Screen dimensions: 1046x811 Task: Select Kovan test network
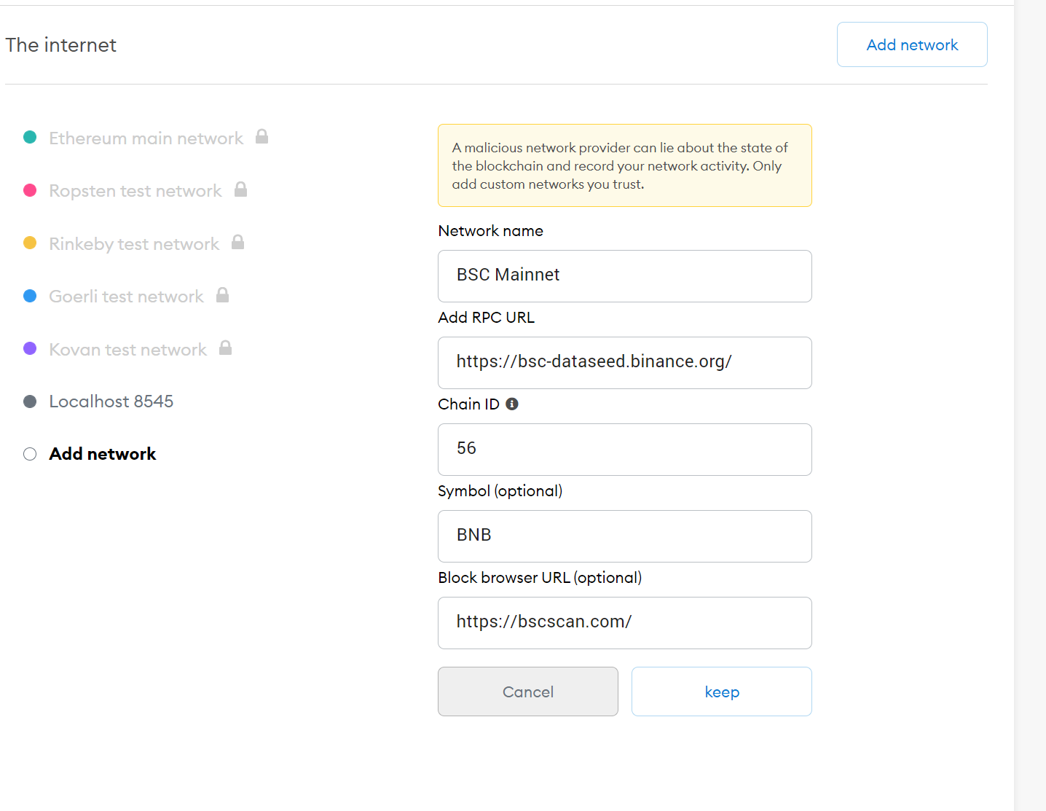click(x=127, y=350)
